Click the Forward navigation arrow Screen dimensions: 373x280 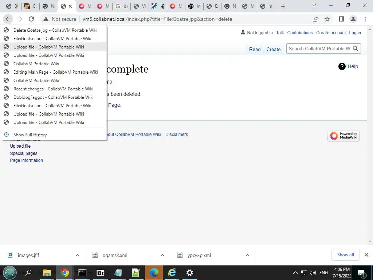pyautogui.click(x=20, y=19)
